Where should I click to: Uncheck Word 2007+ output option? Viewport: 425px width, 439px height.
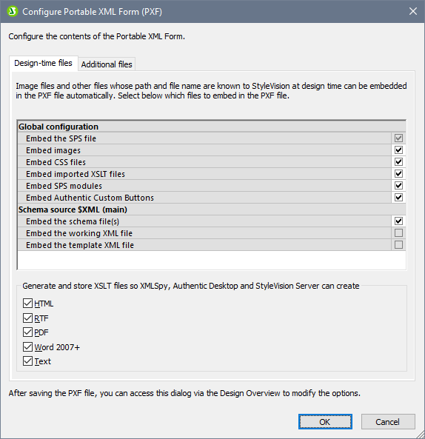27,347
